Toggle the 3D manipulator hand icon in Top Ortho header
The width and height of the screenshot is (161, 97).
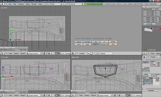[x=56, y=53]
